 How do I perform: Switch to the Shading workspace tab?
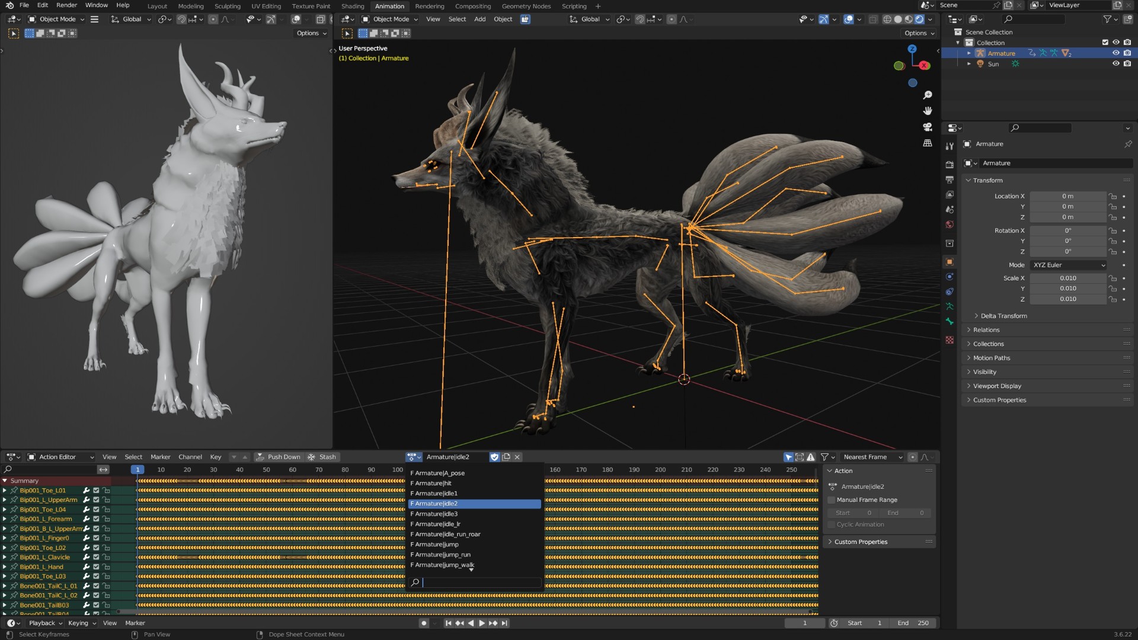click(x=353, y=6)
